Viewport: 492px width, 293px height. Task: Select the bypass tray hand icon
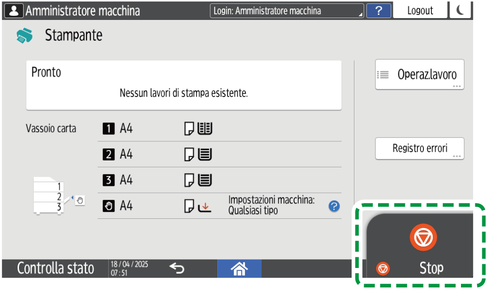[108, 206]
